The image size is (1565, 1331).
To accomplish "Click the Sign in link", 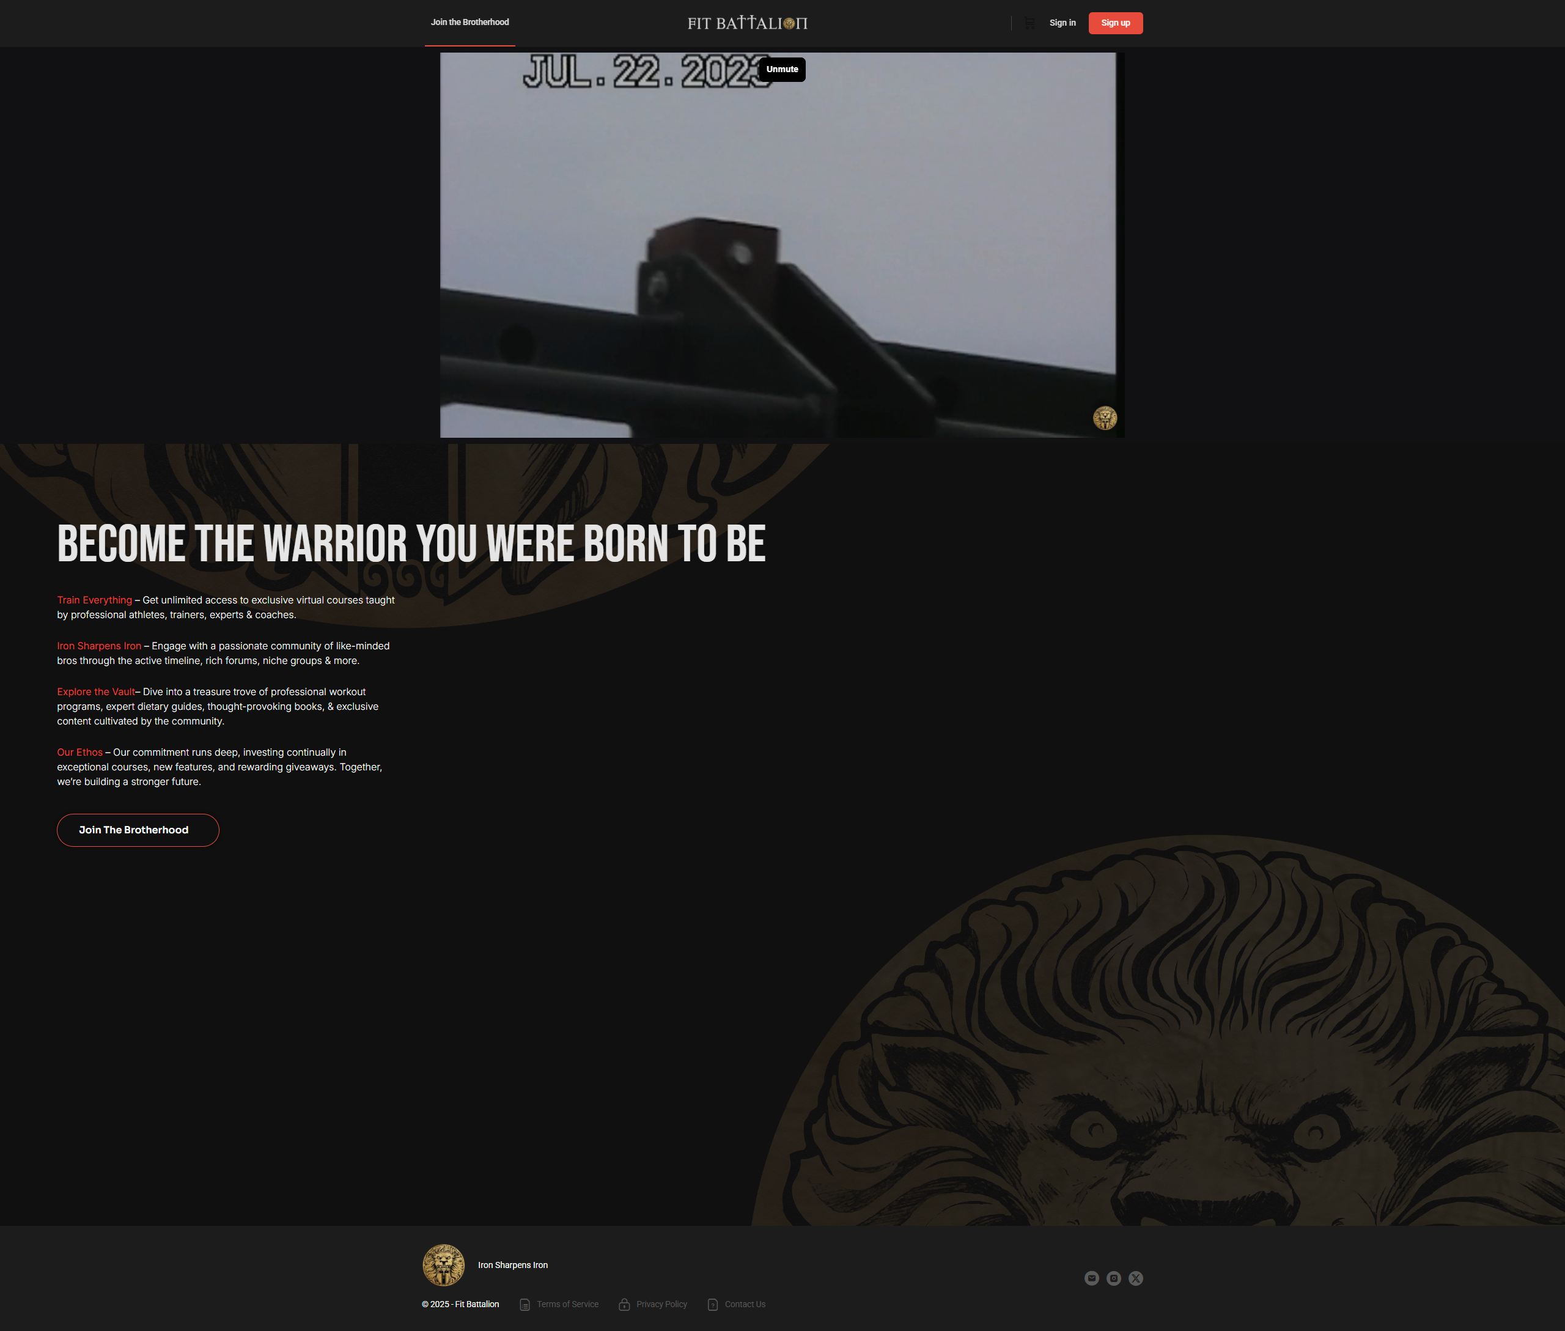I will click(1062, 23).
